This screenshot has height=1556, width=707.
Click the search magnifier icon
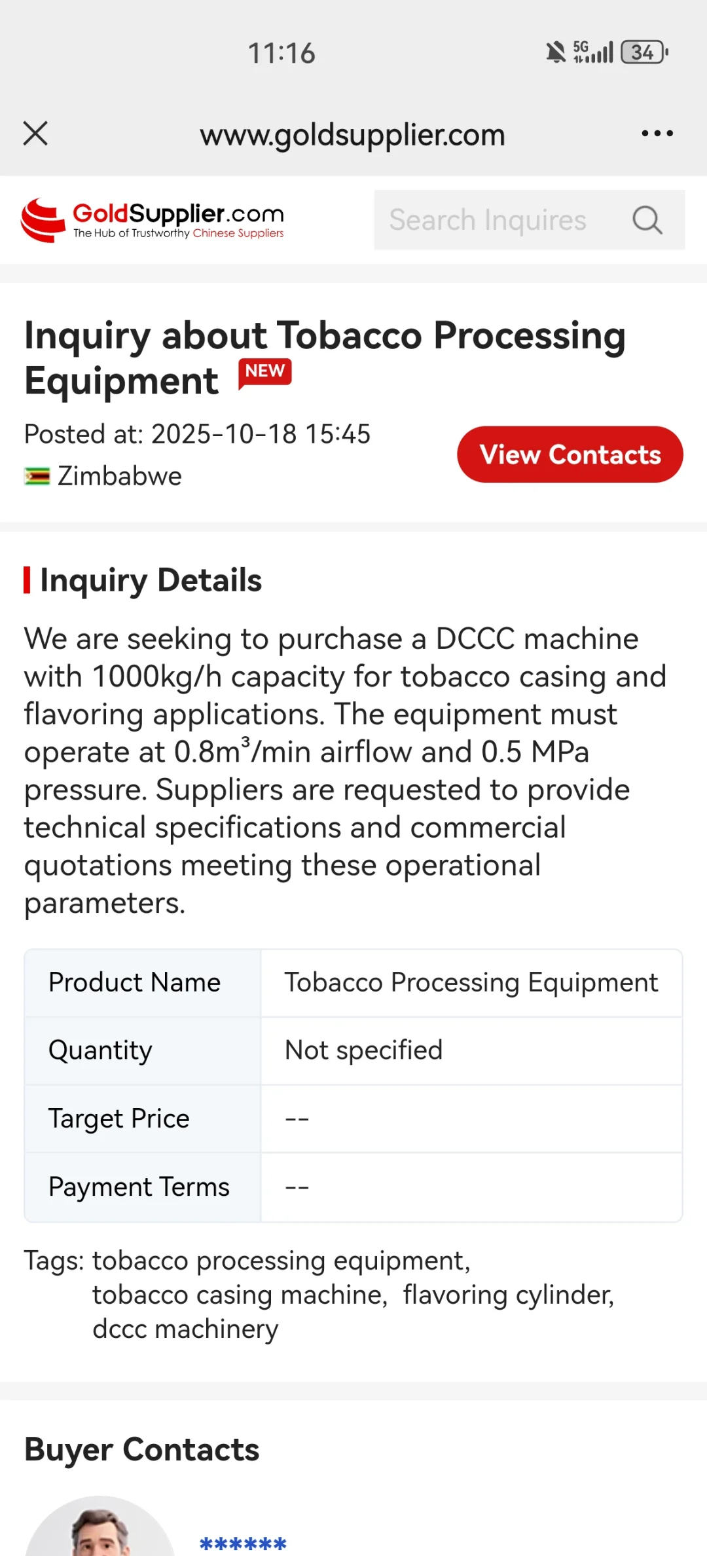[x=647, y=220]
